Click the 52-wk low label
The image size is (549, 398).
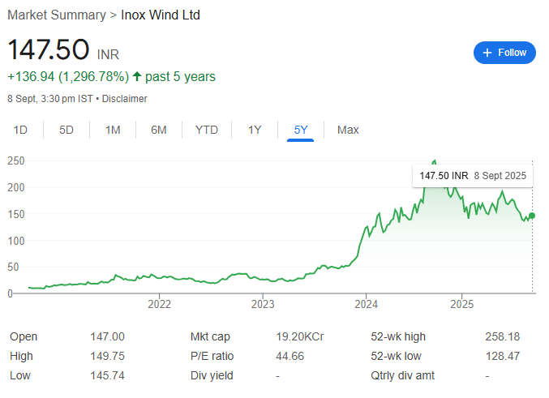396,356
